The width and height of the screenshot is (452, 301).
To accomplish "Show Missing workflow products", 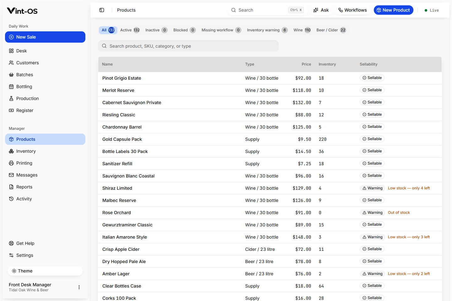I will click(x=221, y=30).
